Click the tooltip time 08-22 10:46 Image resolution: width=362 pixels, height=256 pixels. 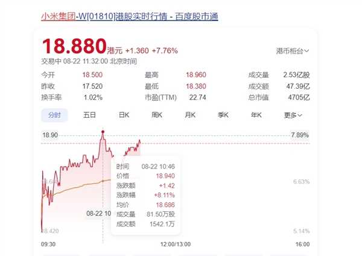(x=158, y=167)
